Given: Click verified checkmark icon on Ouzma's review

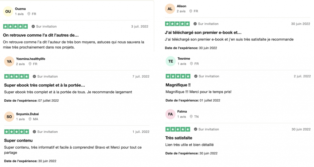Looking at the screenshot, I should [x=33, y=26].
